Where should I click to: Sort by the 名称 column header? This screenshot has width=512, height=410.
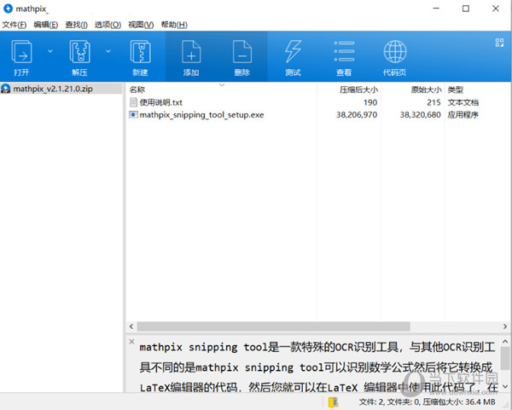[137, 90]
